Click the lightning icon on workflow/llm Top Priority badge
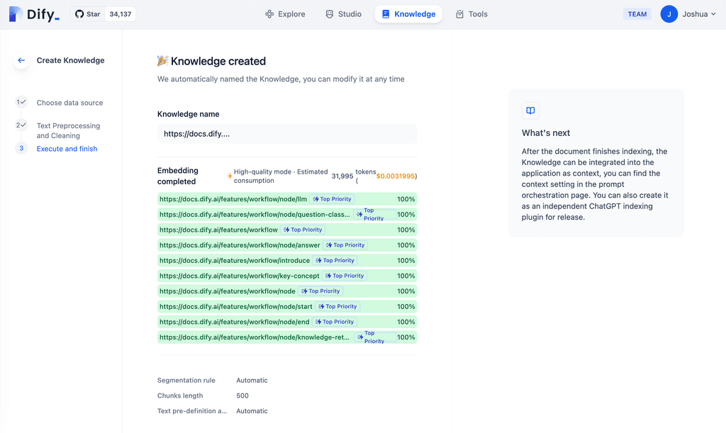Viewport: 726px width, 433px height. tap(317, 199)
